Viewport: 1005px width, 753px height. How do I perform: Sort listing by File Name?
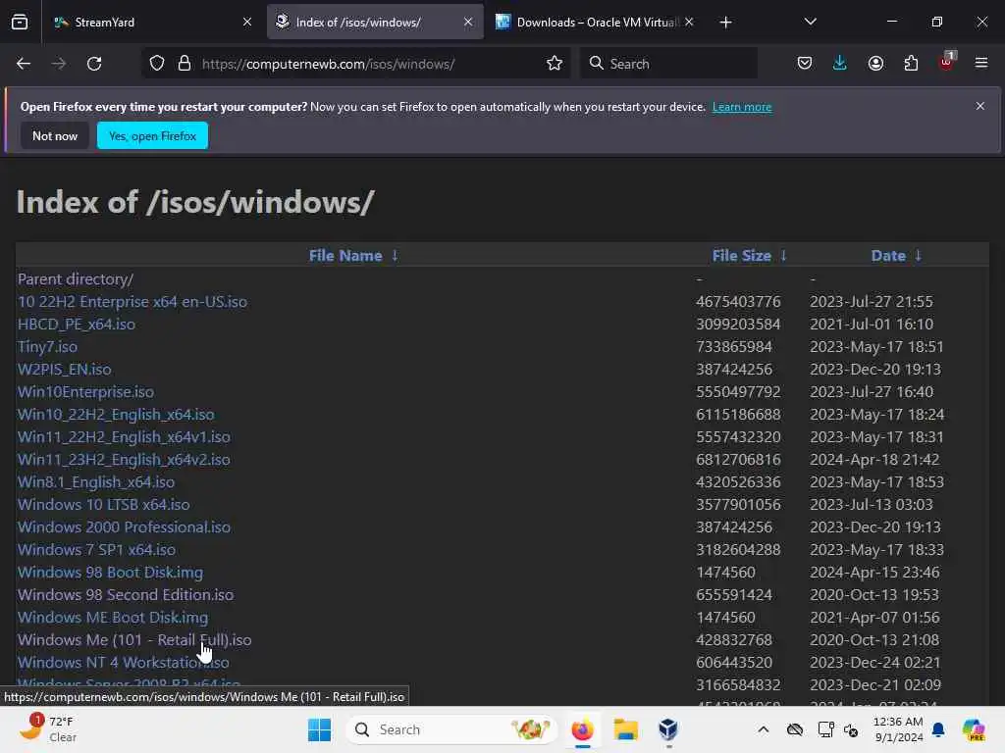tap(345, 256)
